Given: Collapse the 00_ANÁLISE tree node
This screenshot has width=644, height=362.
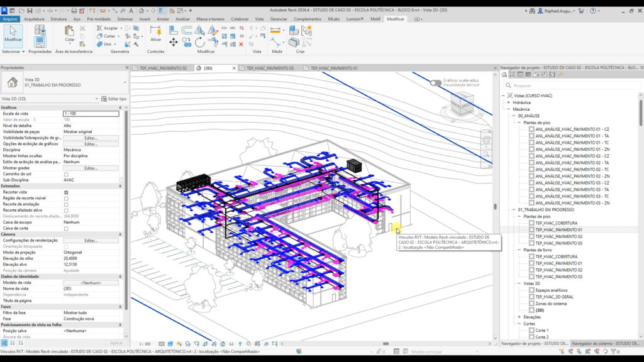Looking at the screenshot, I should tap(514, 116).
